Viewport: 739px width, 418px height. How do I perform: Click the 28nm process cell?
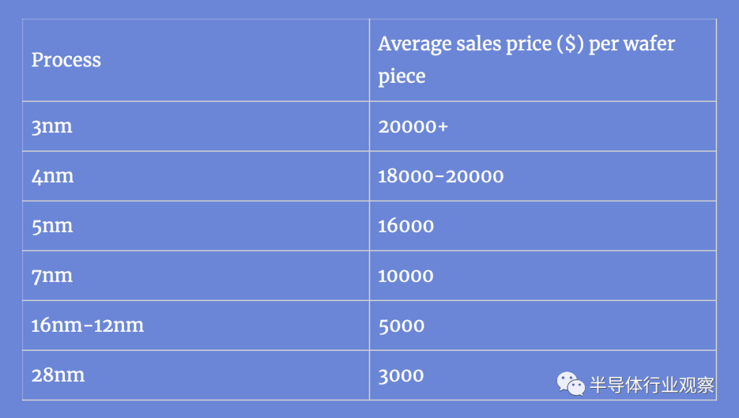coord(196,376)
